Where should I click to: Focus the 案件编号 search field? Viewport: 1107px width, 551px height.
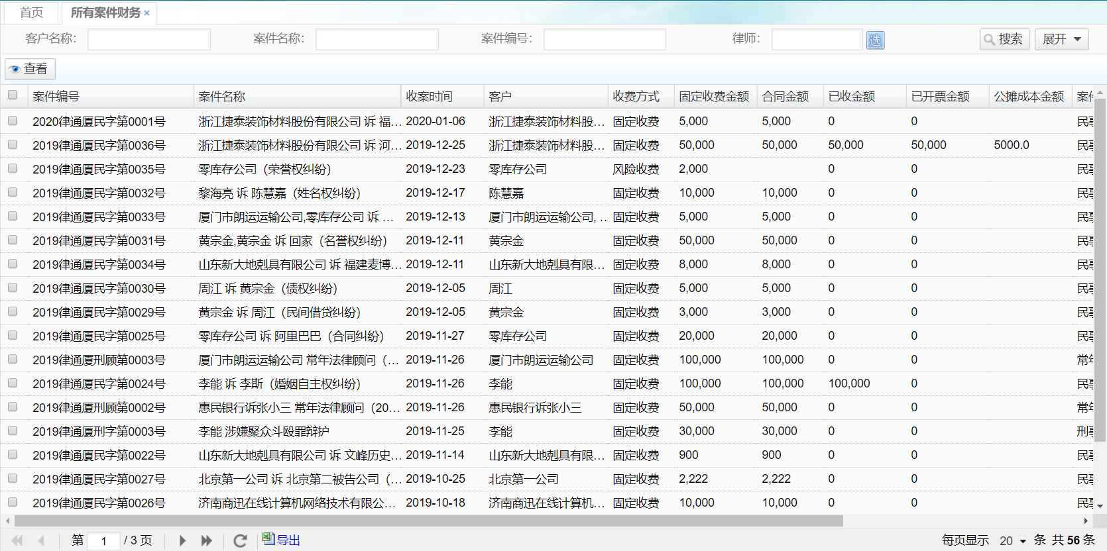point(604,40)
